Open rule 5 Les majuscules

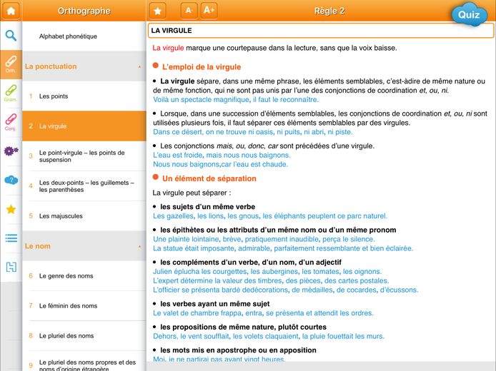(84, 216)
